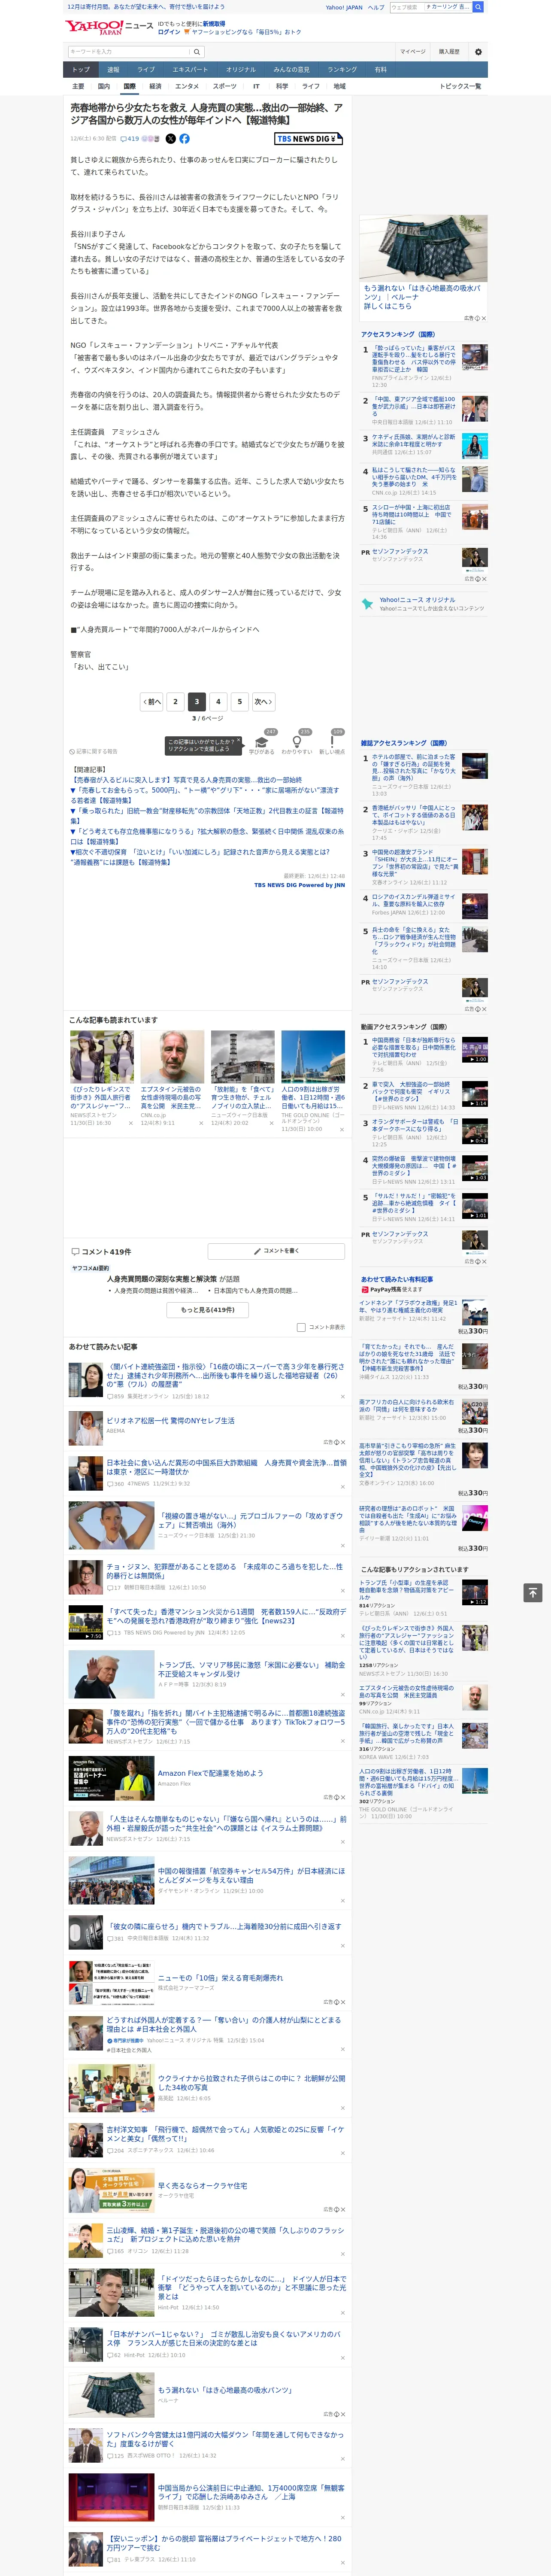Screen dimensions: 551x2576
Task: React with 新しい視点 exclamation icon
Action: pos(332,742)
